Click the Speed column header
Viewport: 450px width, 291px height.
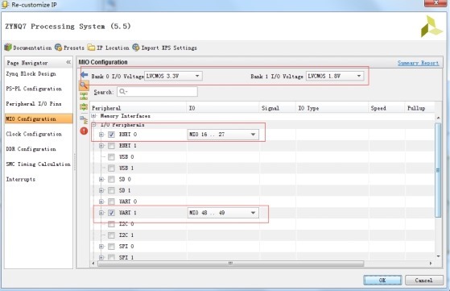click(387, 108)
